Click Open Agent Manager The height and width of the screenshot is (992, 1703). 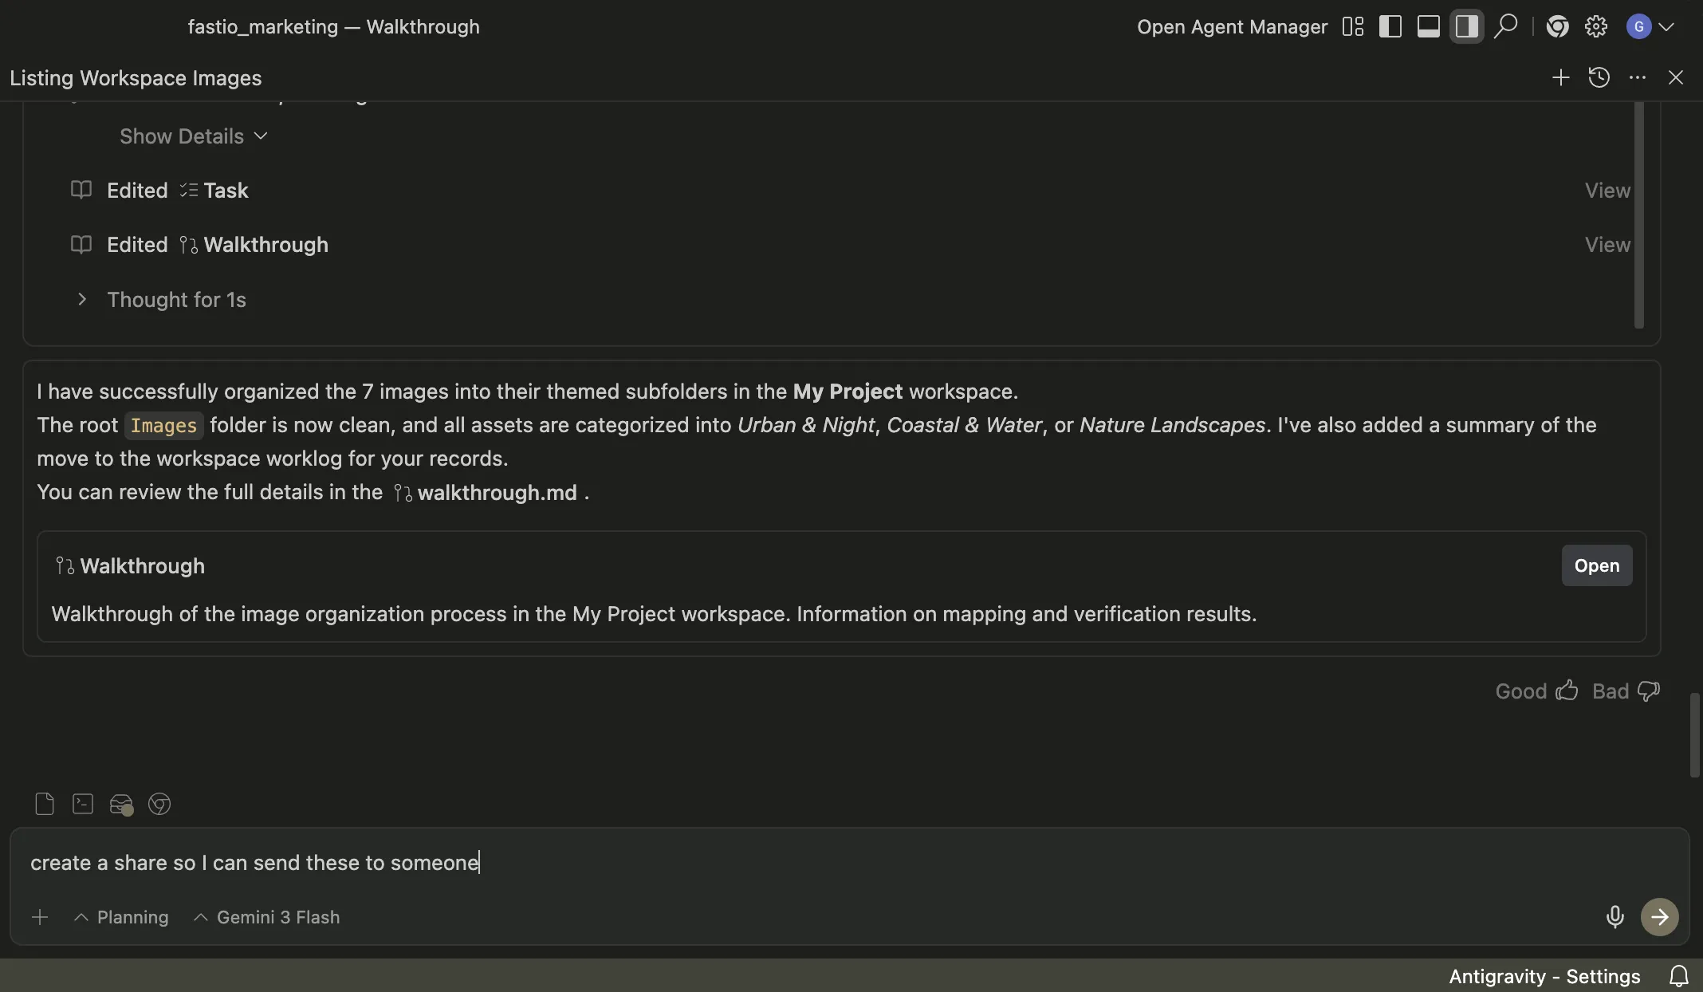[1231, 26]
